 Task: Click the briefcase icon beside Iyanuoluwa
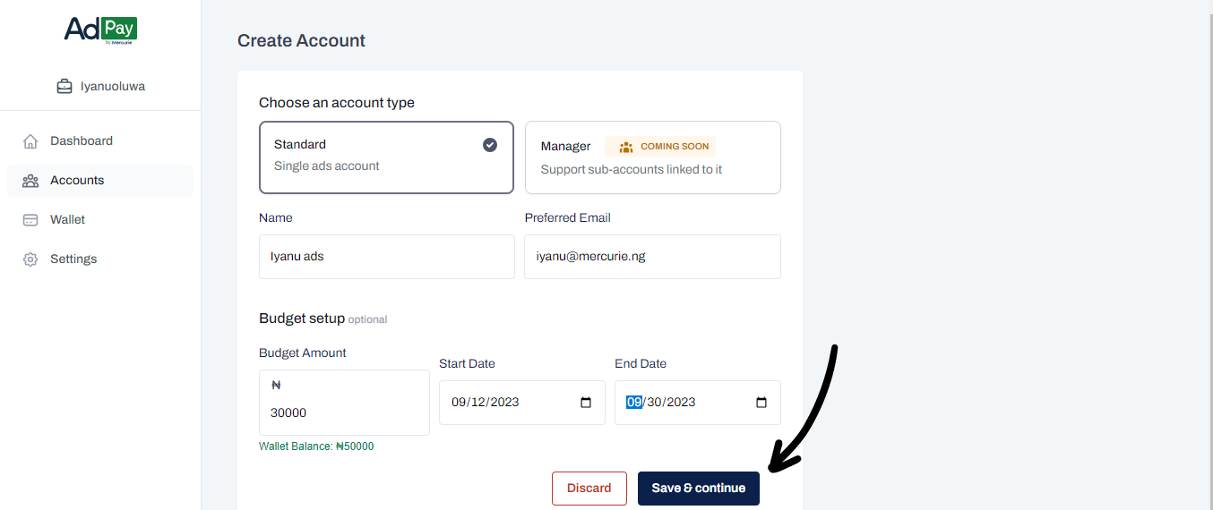click(x=65, y=87)
